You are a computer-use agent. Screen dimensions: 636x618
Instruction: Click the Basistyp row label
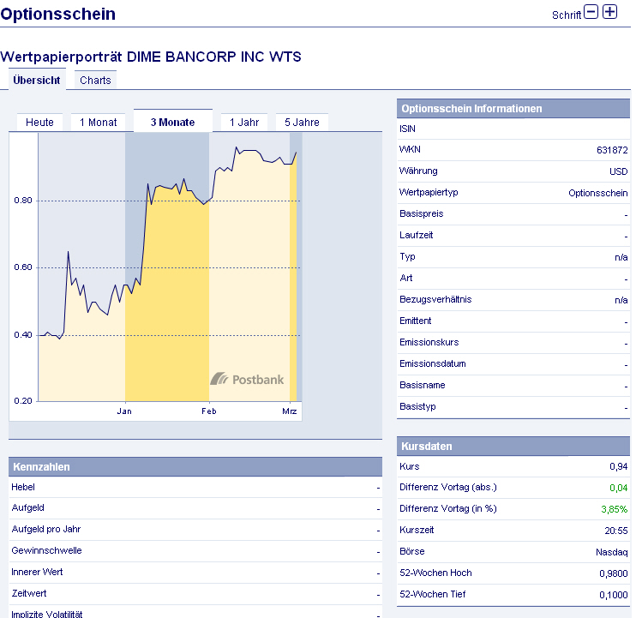point(417,407)
